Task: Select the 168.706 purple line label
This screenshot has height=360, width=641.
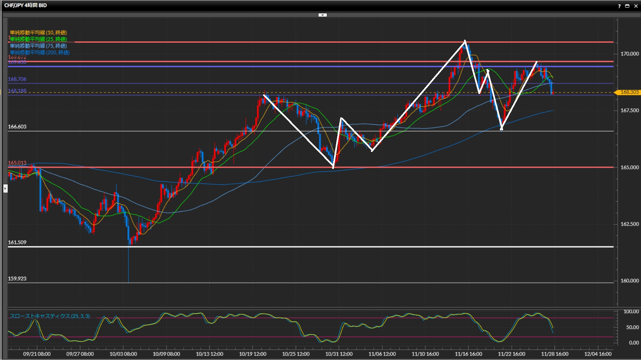Action: (x=17, y=79)
